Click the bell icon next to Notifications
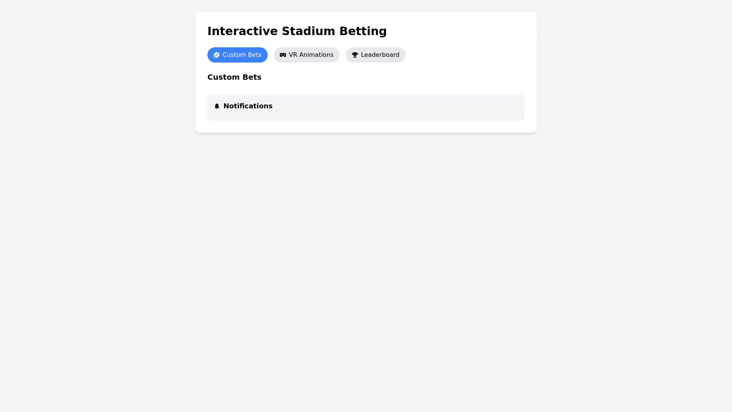Viewport: 732px width, 412px height. (x=217, y=106)
